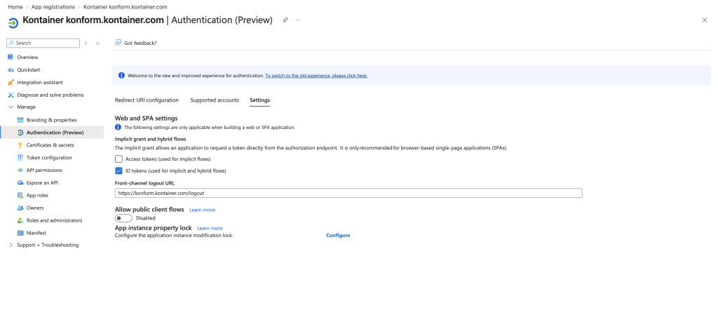Collapse the Manage section chevron
This screenshot has height=320, width=718.
(x=11, y=107)
